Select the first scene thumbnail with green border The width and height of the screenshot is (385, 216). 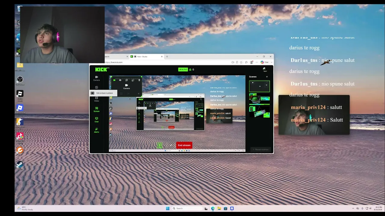pos(259,86)
